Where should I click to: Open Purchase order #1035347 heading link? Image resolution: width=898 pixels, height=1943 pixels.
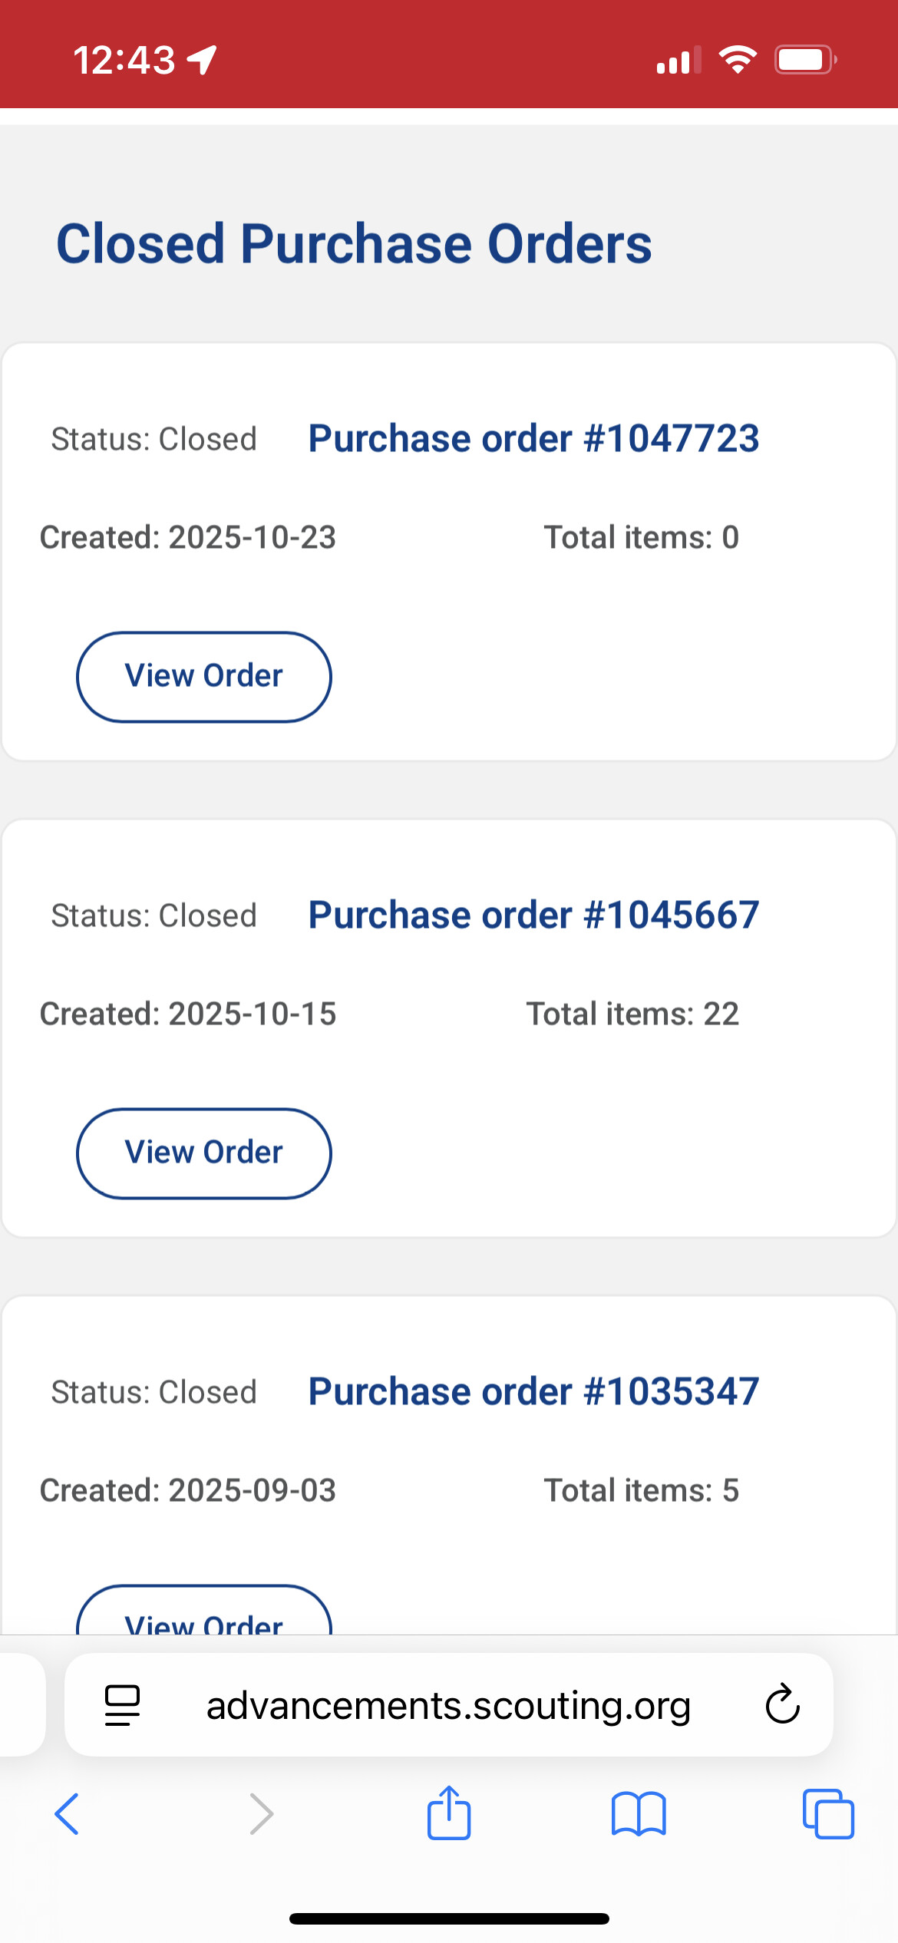coord(533,1392)
